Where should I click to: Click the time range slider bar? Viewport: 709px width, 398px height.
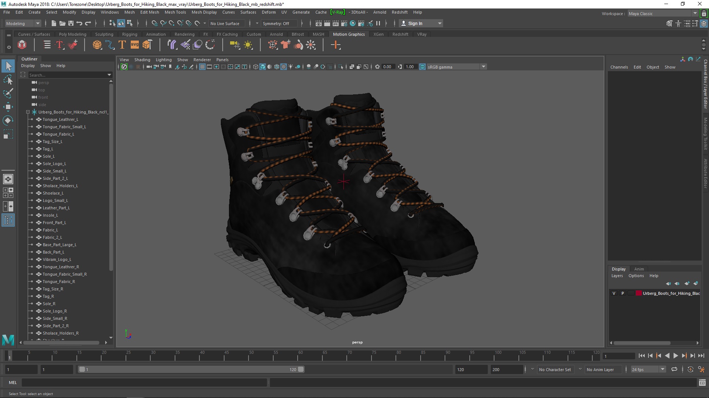(191, 369)
